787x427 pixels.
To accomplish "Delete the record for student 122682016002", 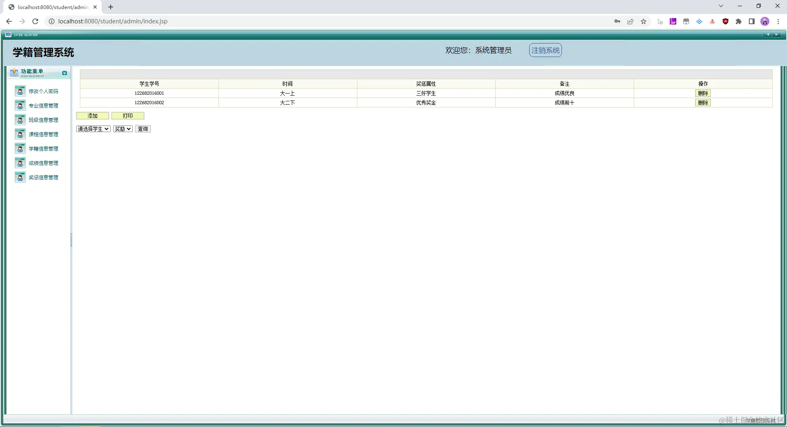I will (703, 103).
